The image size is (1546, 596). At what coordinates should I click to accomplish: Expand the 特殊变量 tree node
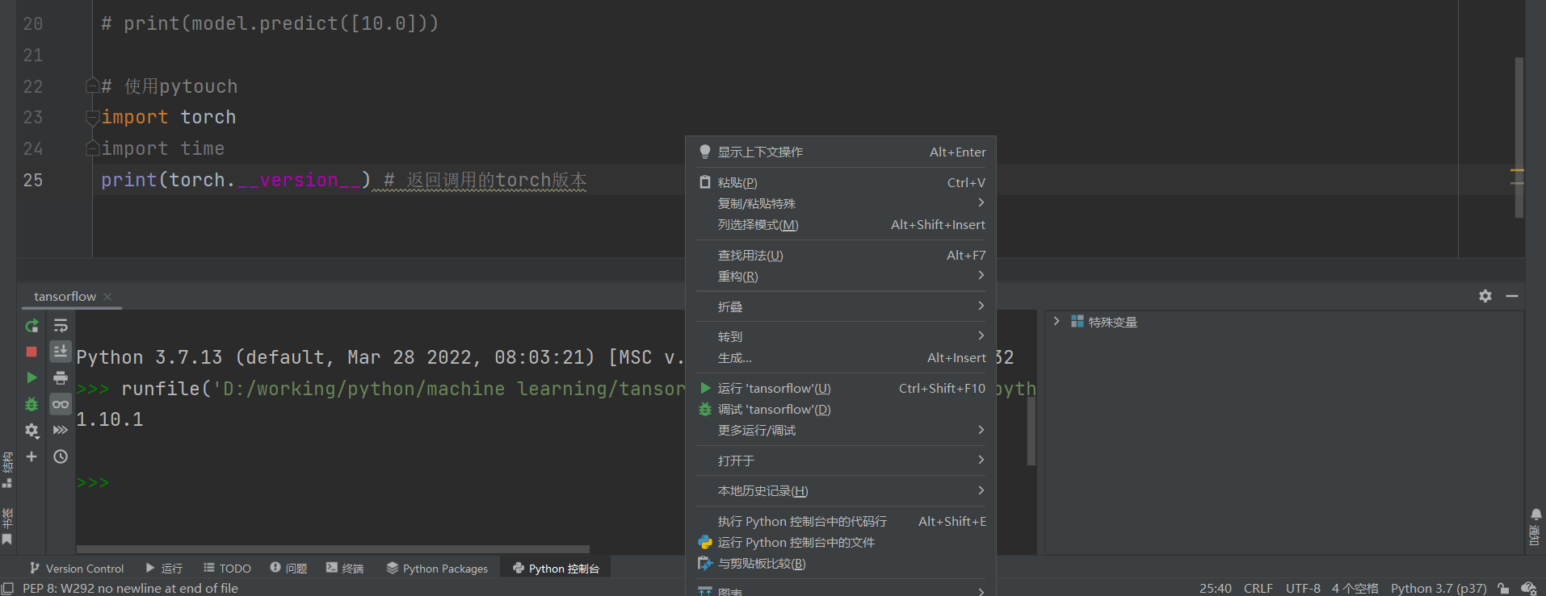tap(1056, 322)
